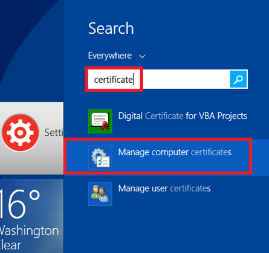Image resolution: width=269 pixels, height=253 pixels.
Task: Select the highlighted certificates search result row
Action: 158,156
